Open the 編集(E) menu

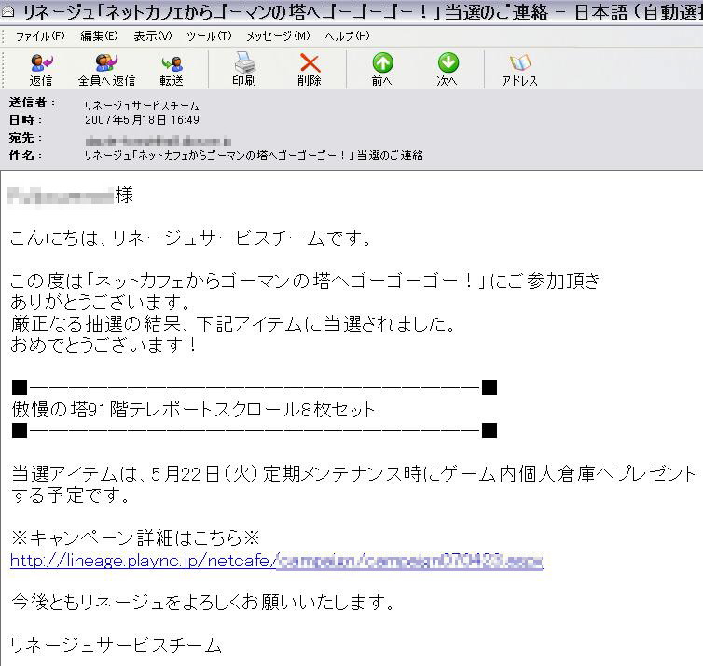pyautogui.click(x=99, y=35)
